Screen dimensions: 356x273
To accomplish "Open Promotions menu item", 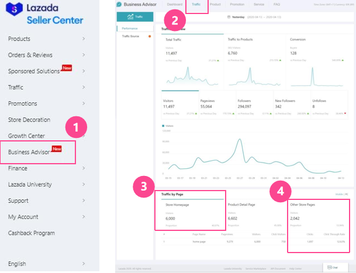I will [22, 103].
